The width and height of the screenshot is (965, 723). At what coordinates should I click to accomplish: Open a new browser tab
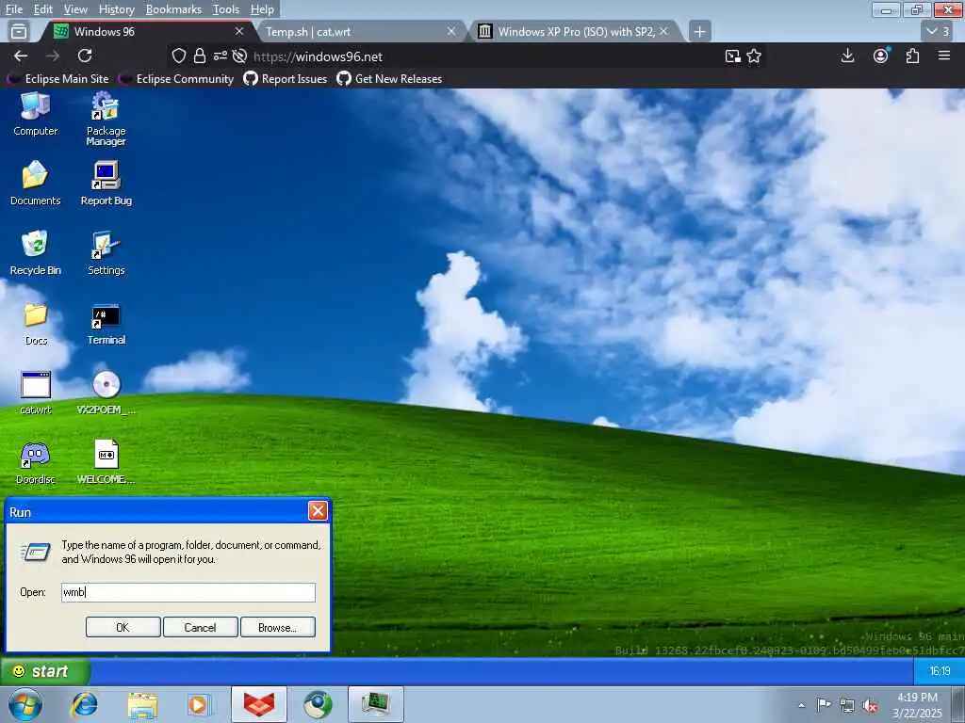(x=700, y=31)
